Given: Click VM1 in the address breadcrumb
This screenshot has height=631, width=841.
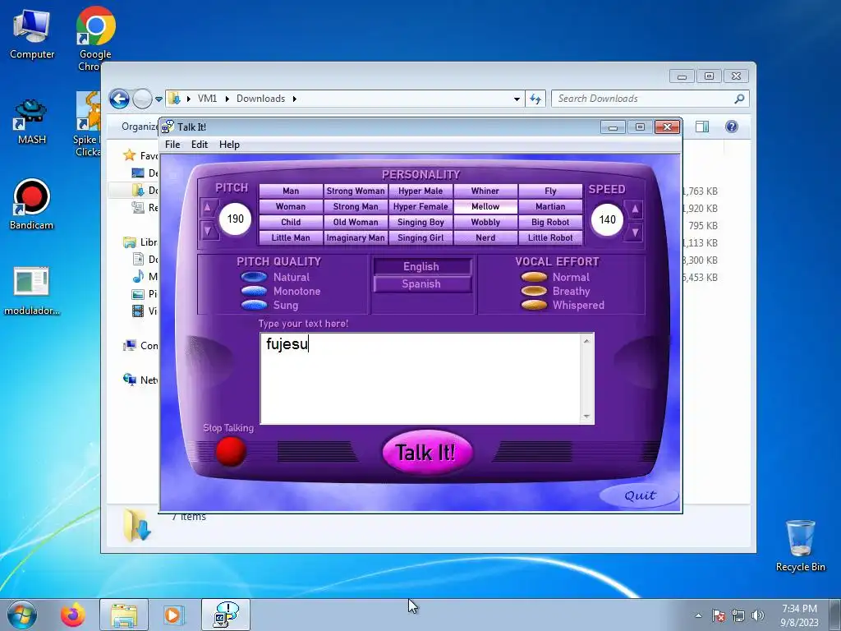Looking at the screenshot, I should click(207, 99).
